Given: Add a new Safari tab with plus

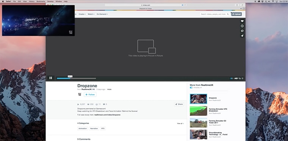Looking at the screenshot, I should (244, 9).
